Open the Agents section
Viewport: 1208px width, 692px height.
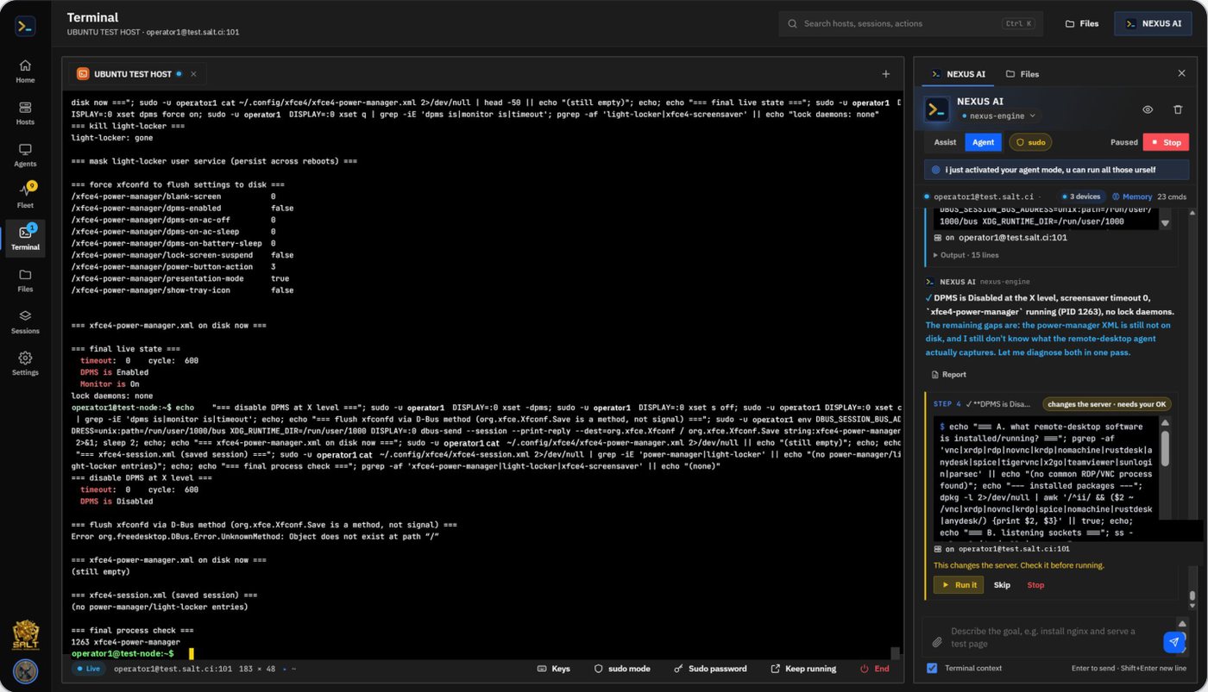click(x=25, y=155)
